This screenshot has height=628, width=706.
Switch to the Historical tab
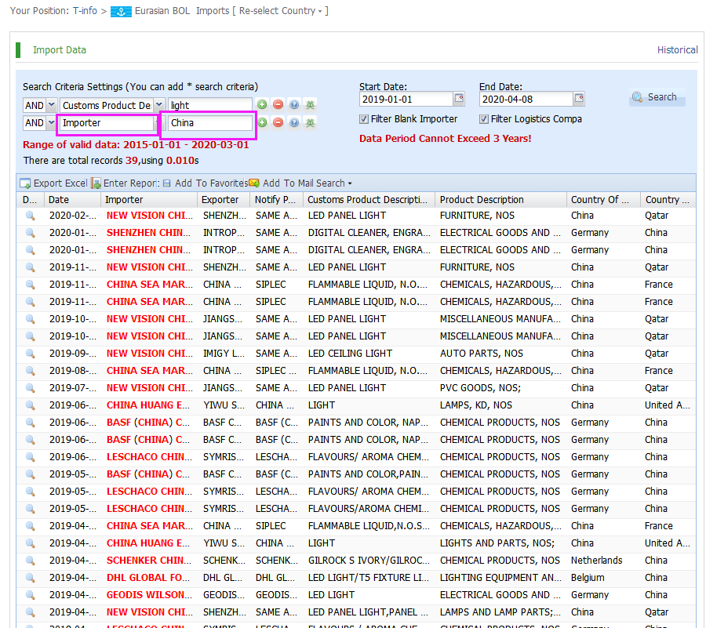pos(677,49)
